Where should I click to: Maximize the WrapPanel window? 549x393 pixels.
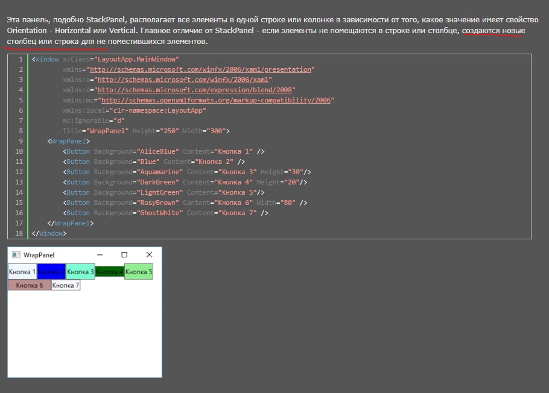124,255
